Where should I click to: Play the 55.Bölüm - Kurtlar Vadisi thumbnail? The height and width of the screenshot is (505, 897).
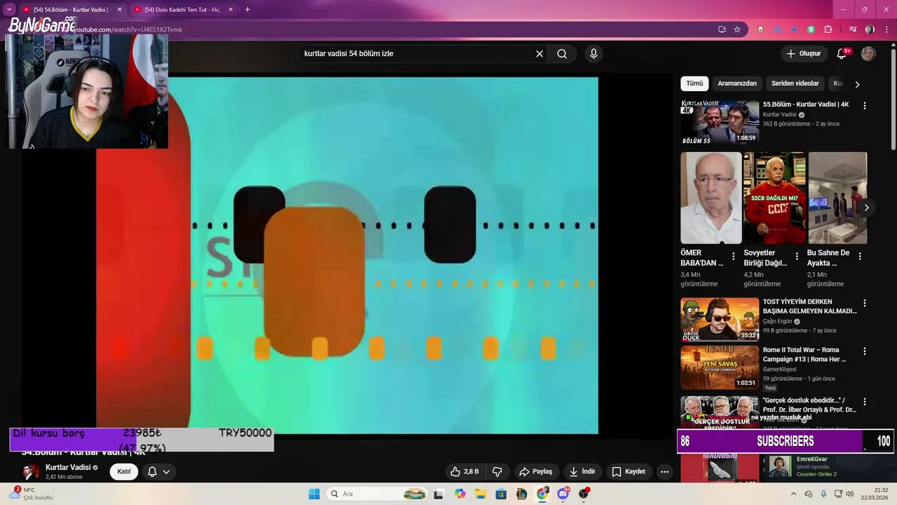(x=720, y=122)
